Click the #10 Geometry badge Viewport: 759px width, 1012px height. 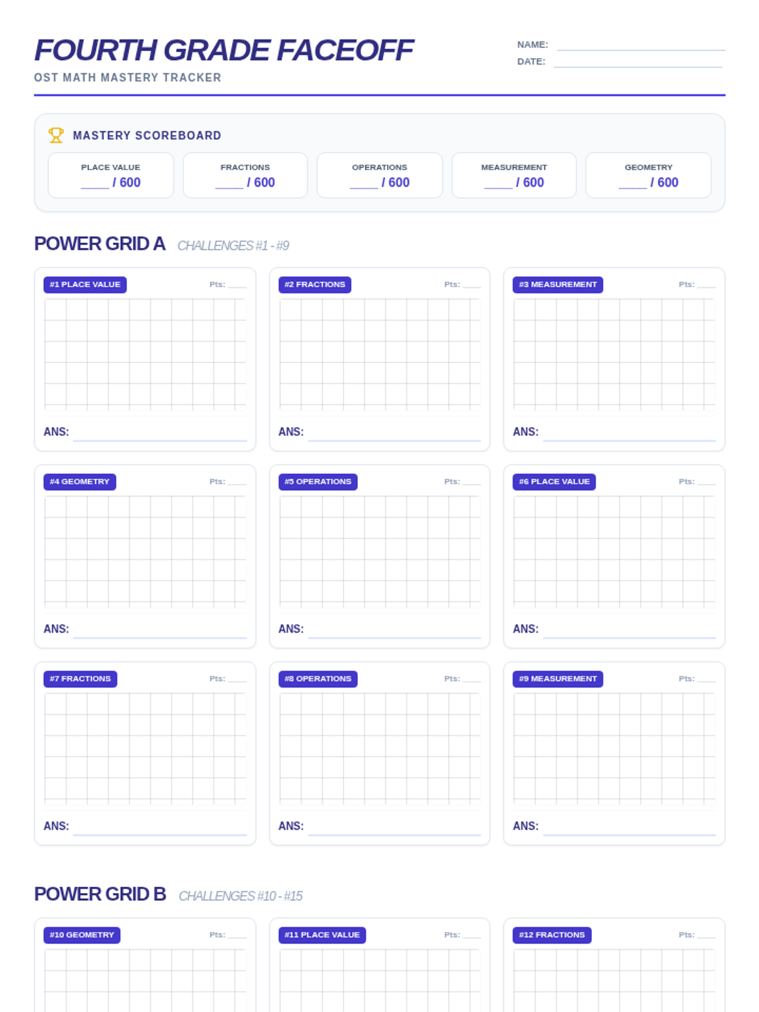tap(82, 935)
